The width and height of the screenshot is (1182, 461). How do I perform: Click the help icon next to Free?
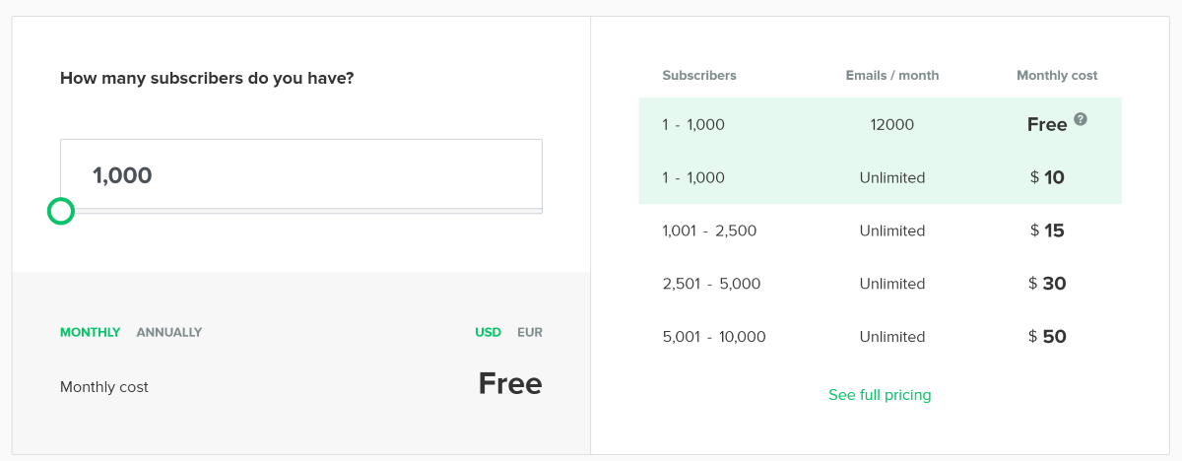(1081, 119)
